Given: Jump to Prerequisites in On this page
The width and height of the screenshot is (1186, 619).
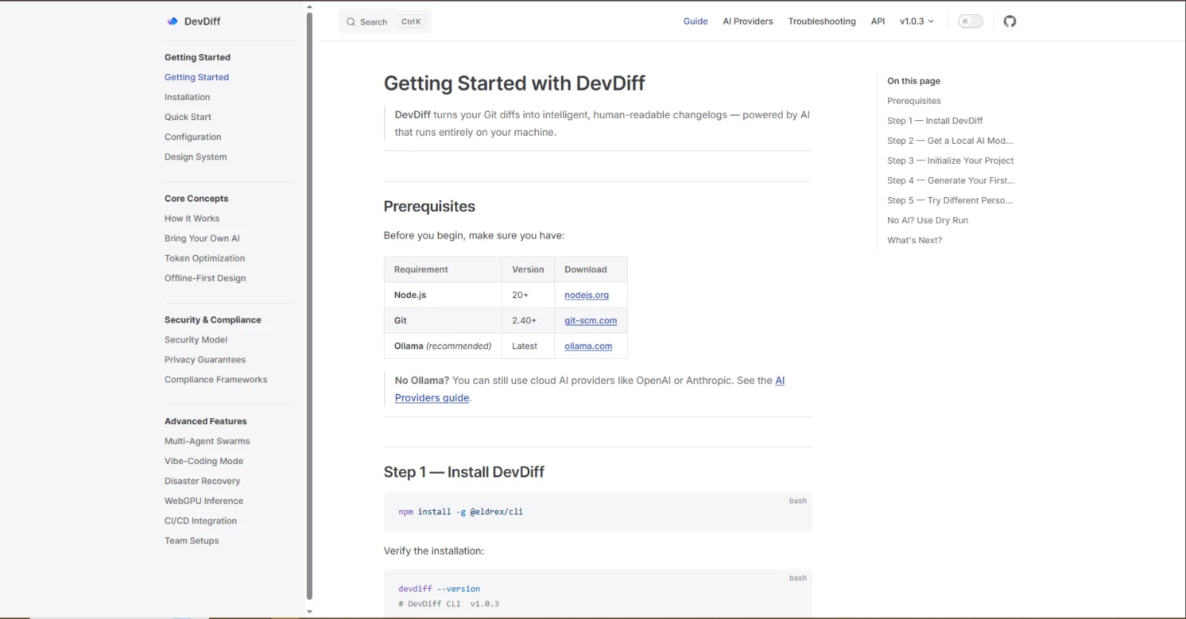Looking at the screenshot, I should tap(914, 102).
